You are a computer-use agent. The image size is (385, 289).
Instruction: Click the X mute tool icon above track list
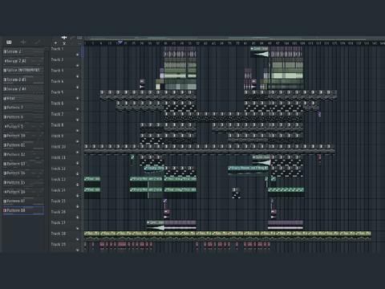64,43
